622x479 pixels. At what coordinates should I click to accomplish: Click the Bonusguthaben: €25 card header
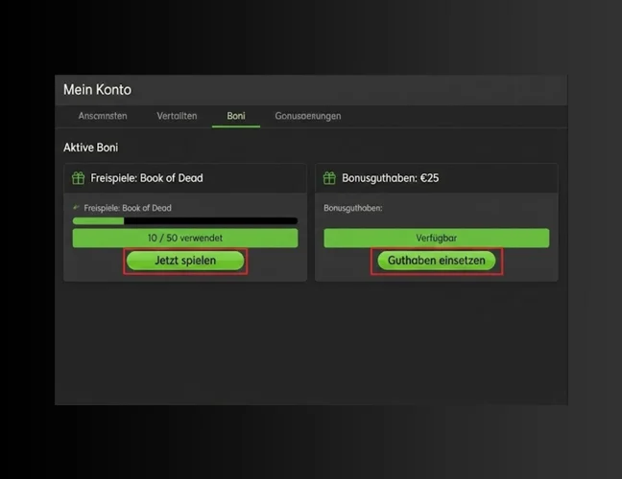436,178
